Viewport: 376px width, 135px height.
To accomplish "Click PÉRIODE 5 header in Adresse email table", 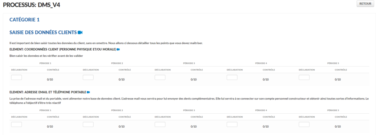I will click(x=333, y=110).
